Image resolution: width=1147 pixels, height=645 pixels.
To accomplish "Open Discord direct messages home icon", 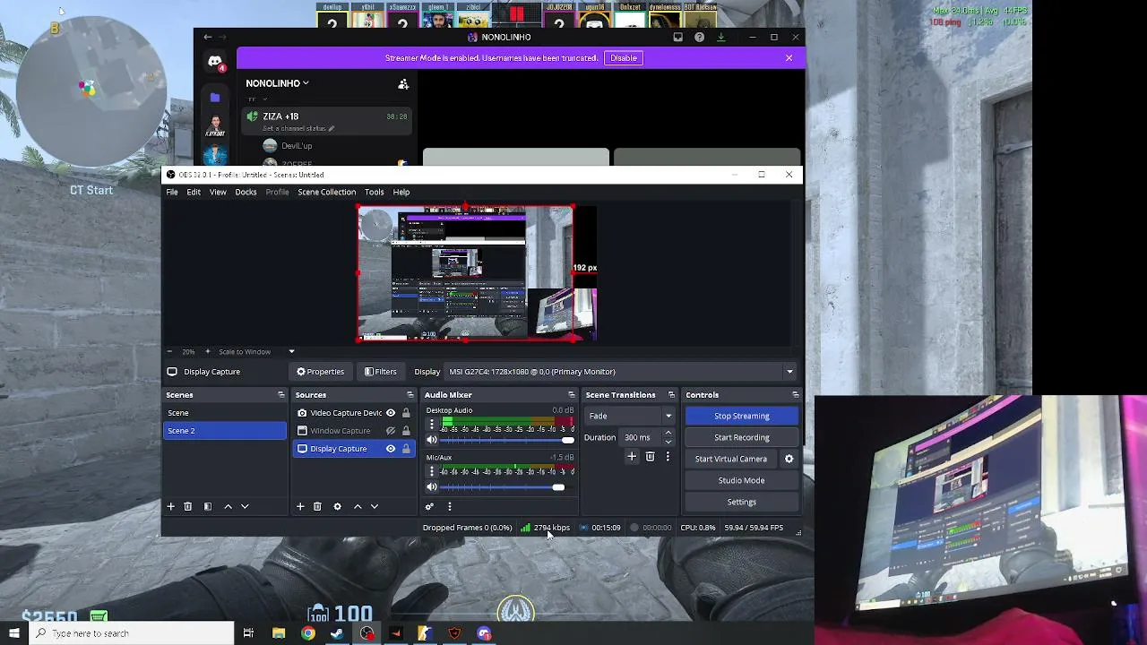I will (215, 62).
